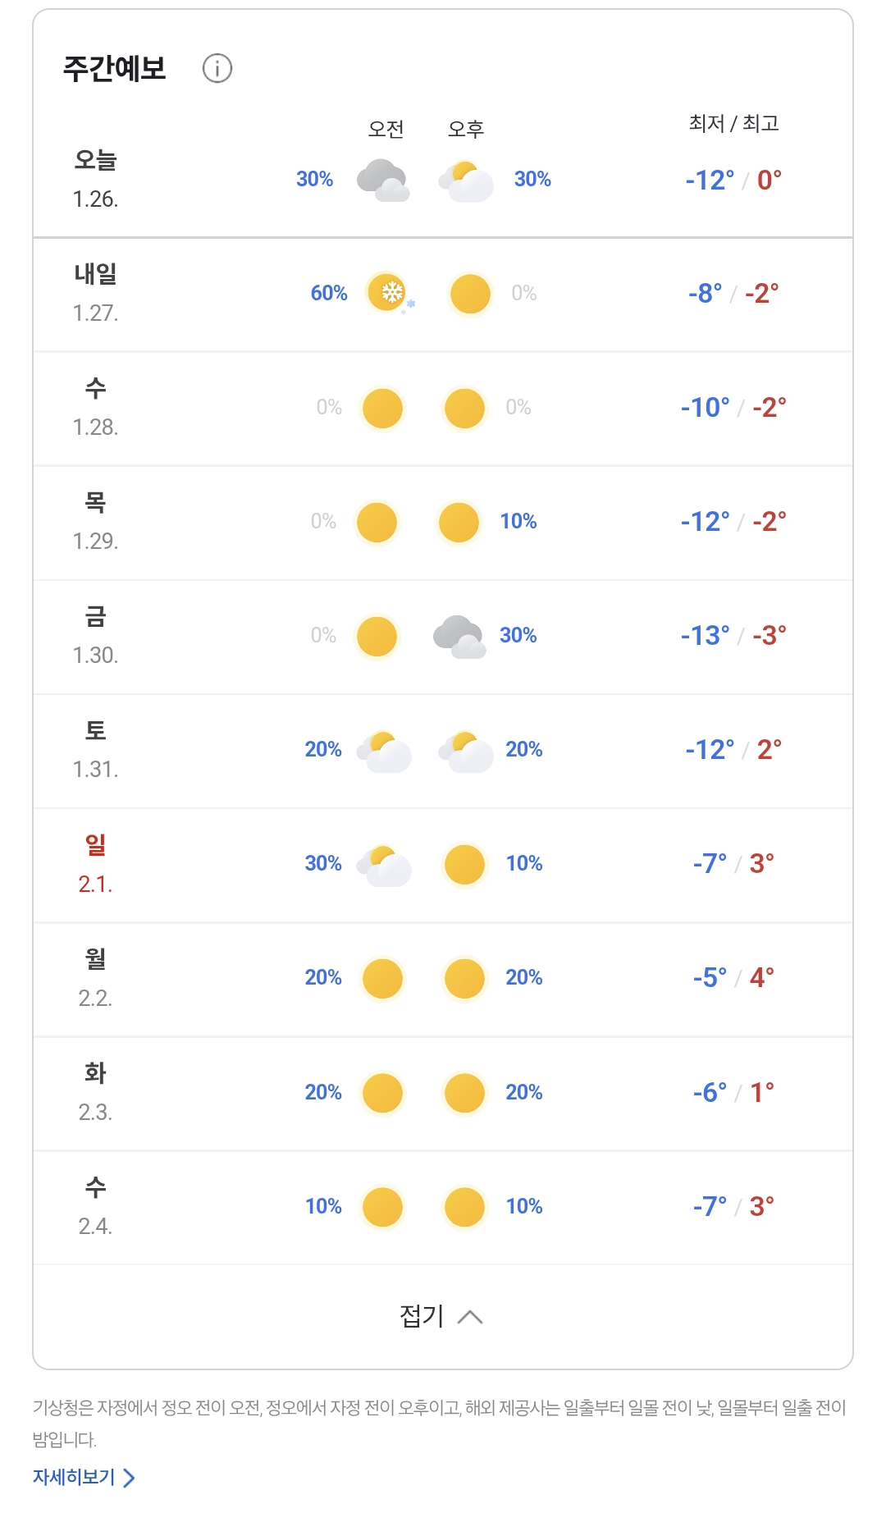The height and width of the screenshot is (1513, 886).
Task: Select the red 일 2.1 date label
Action: click(95, 863)
